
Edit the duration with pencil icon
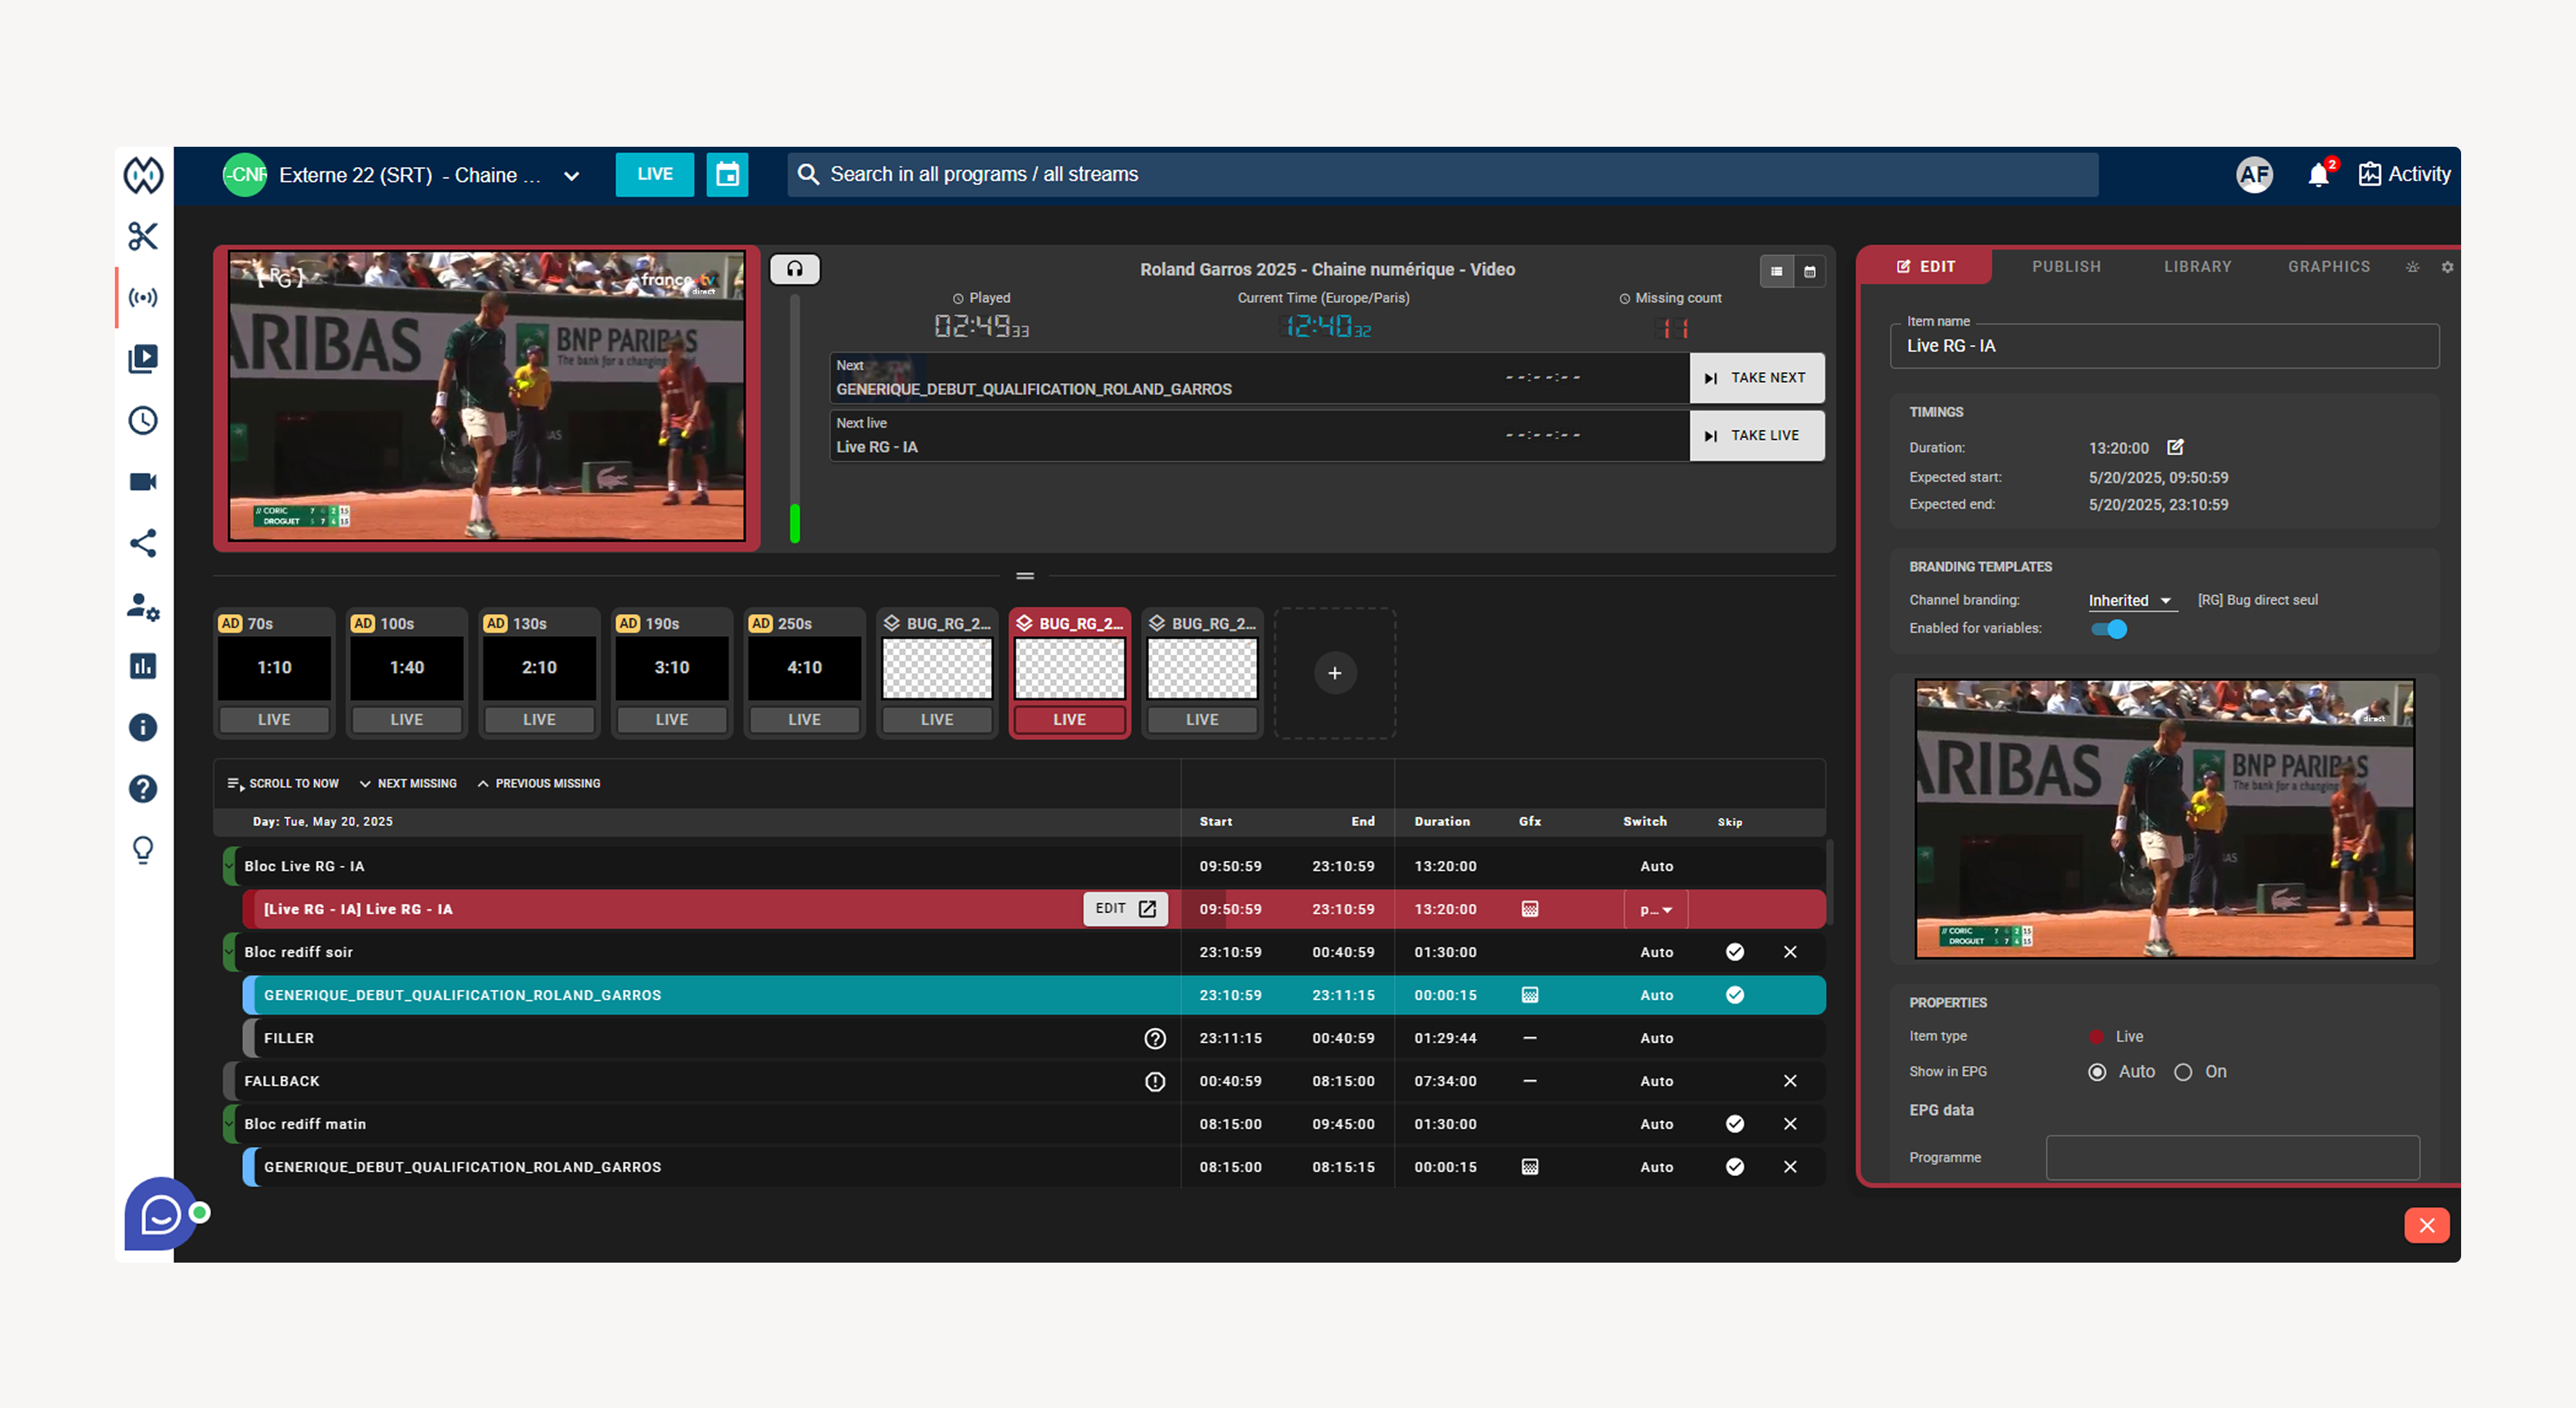2175,447
